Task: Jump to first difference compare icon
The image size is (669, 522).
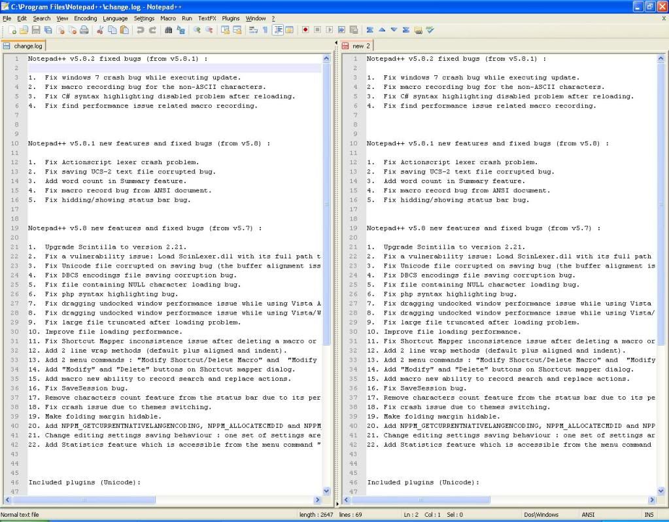Action: pos(370,30)
